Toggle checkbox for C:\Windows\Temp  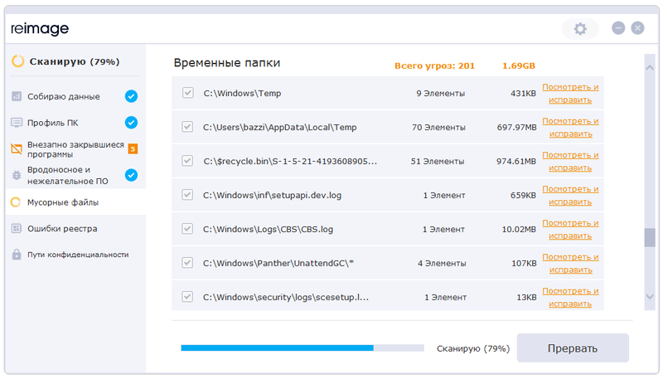pos(188,93)
